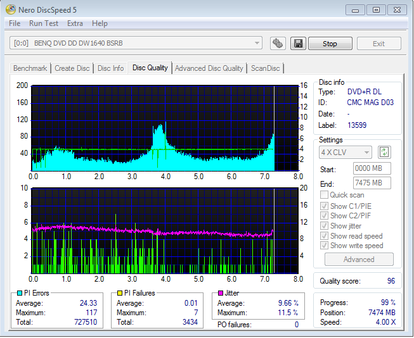Click the Advanced settings button
Viewport: 414px width, 338px height.
point(359,259)
